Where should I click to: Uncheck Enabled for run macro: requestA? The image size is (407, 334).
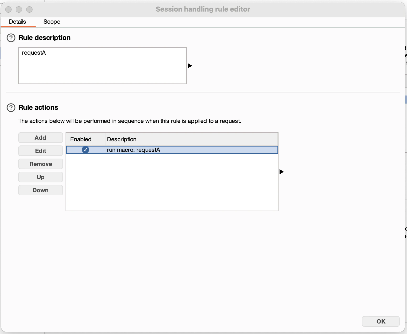coord(85,150)
